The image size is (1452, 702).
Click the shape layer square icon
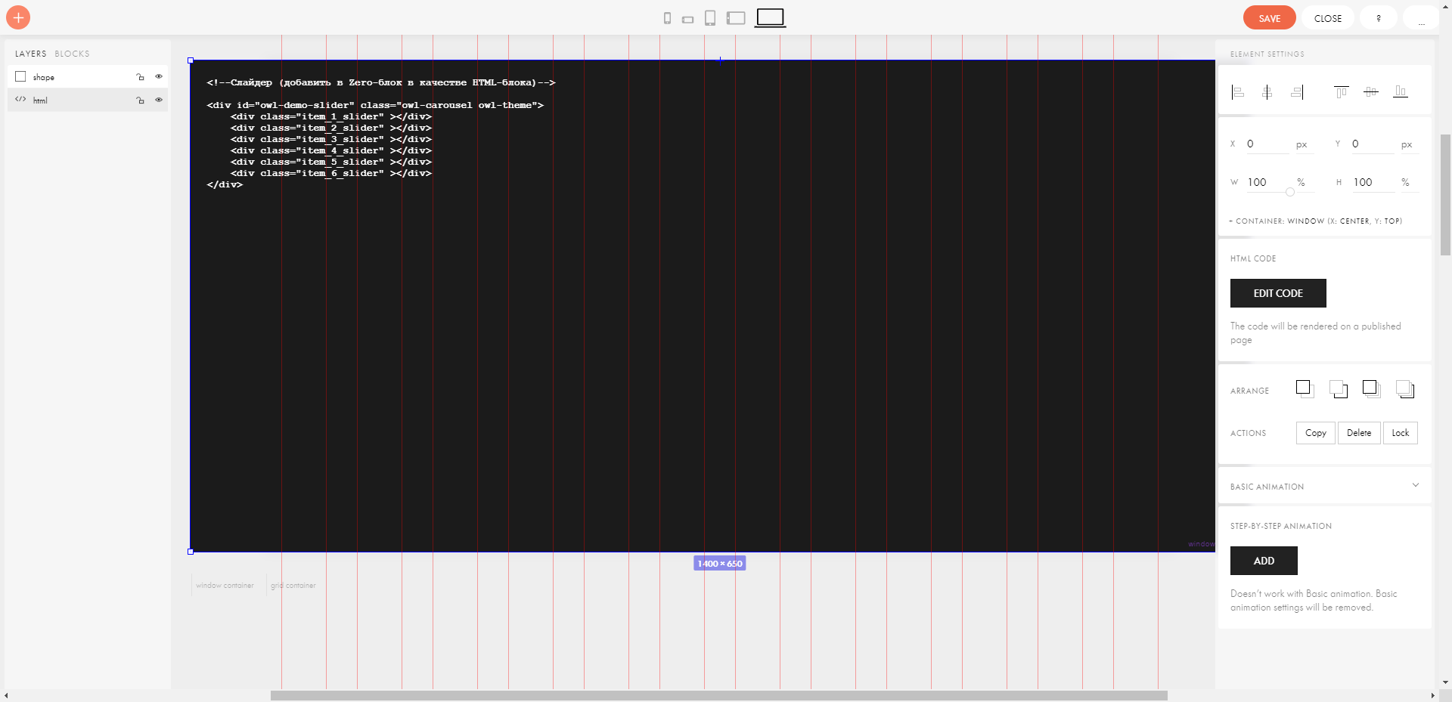20,76
